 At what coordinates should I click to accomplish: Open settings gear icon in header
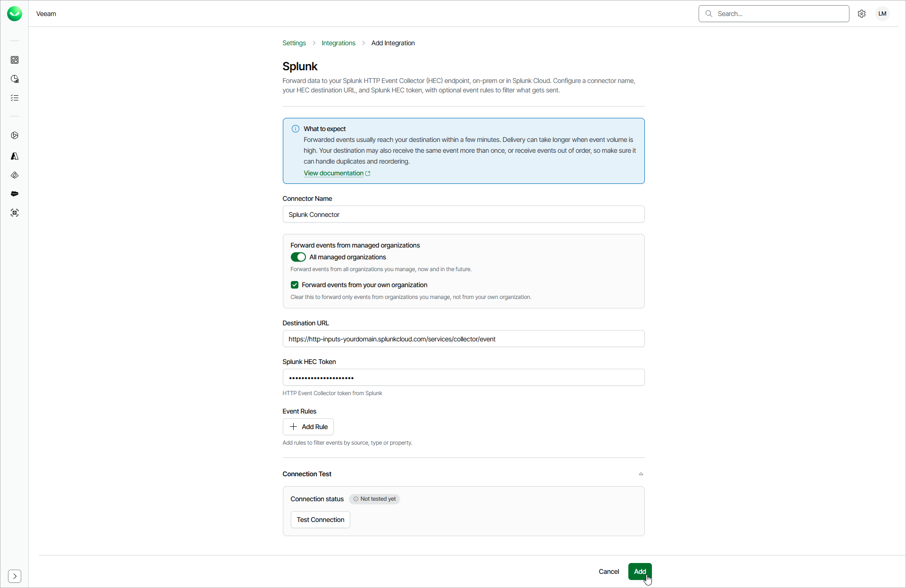(862, 14)
